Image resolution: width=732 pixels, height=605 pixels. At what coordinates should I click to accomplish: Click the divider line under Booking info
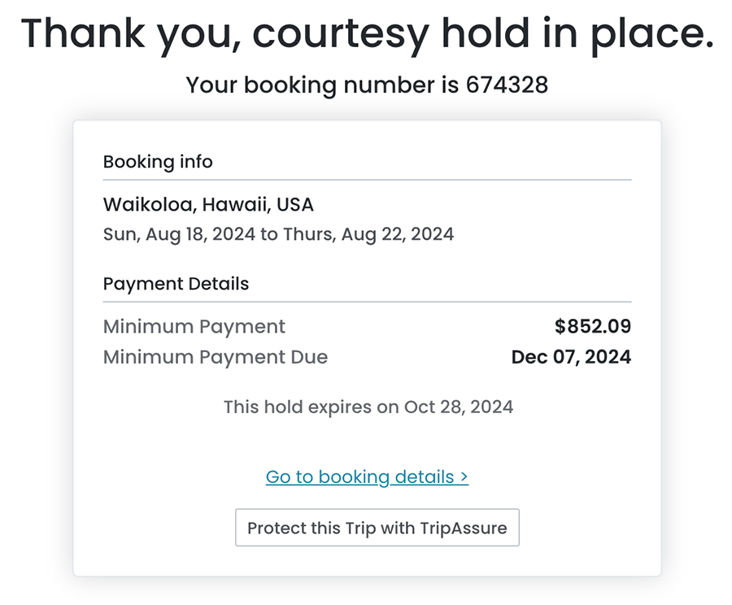[x=367, y=179]
